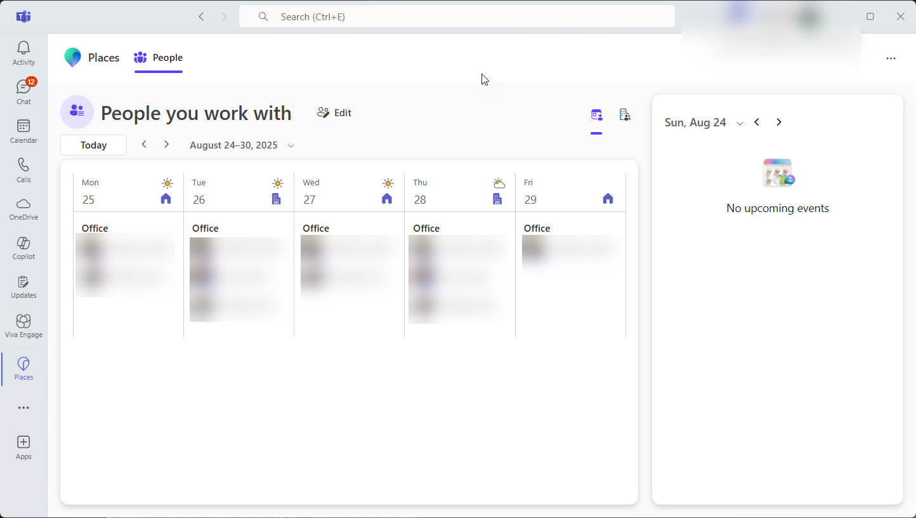The image size is (916, 518).
Task: Click the Search box
Action: coord(457,17)
